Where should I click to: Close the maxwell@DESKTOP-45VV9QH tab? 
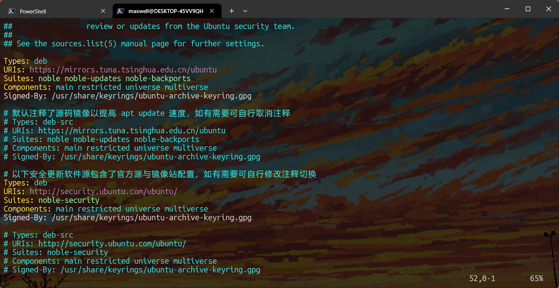[212, 11]
